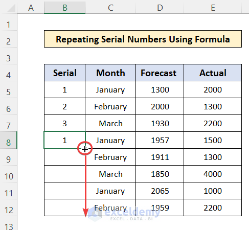Click the Month header cell

click(x=110, y=73)
